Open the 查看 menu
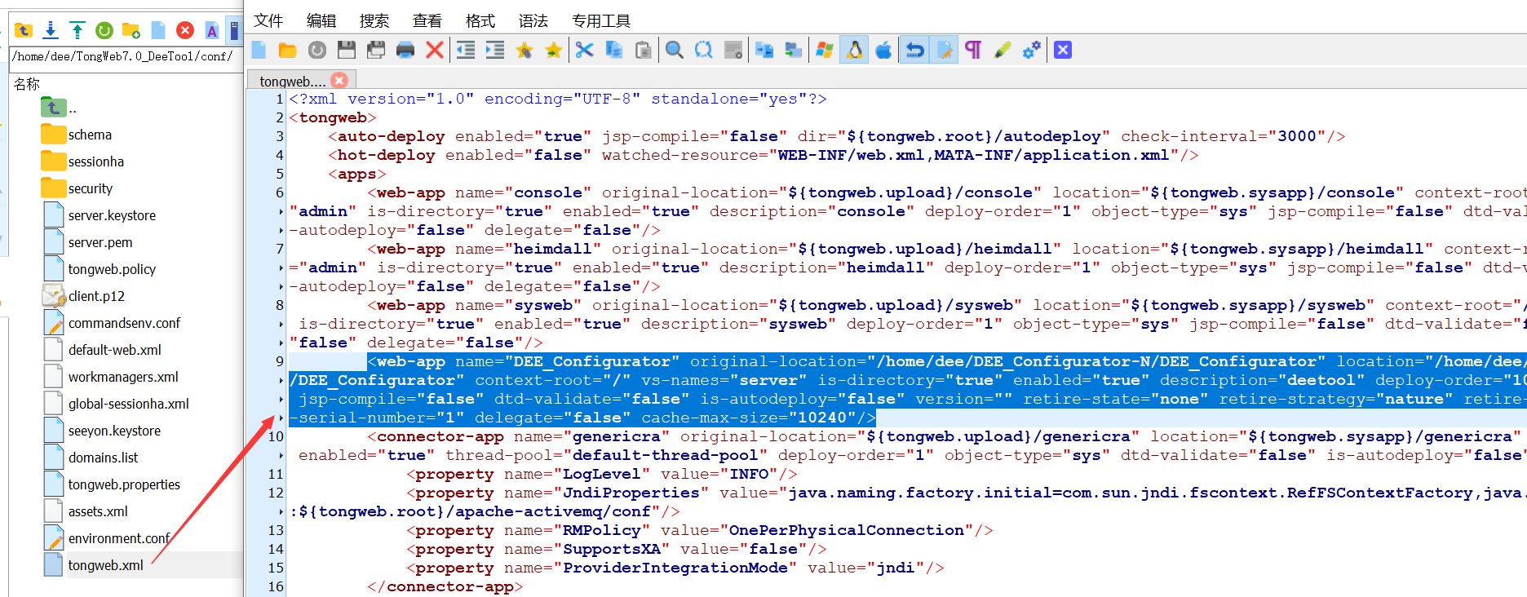1527x597 pixels. point(427,20)
